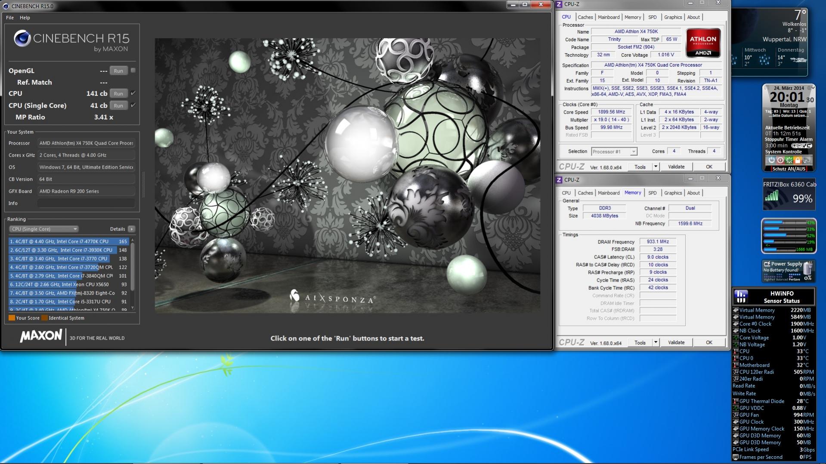Select the Xeon X5650 ranking entry
826x464 pixels.
click(x=69, y=285)
